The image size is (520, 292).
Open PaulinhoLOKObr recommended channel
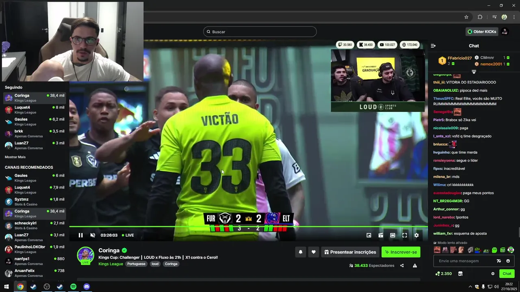point(35,249)
